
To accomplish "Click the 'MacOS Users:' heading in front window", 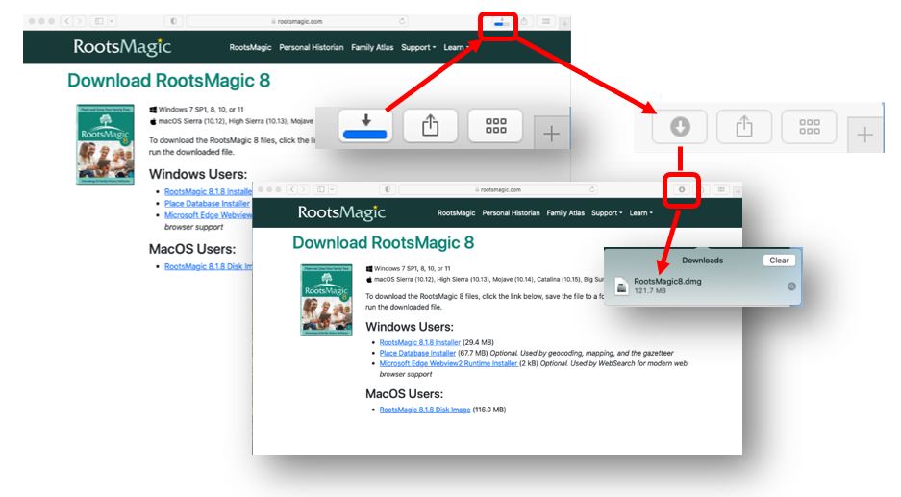I will (x=404, y=394).
